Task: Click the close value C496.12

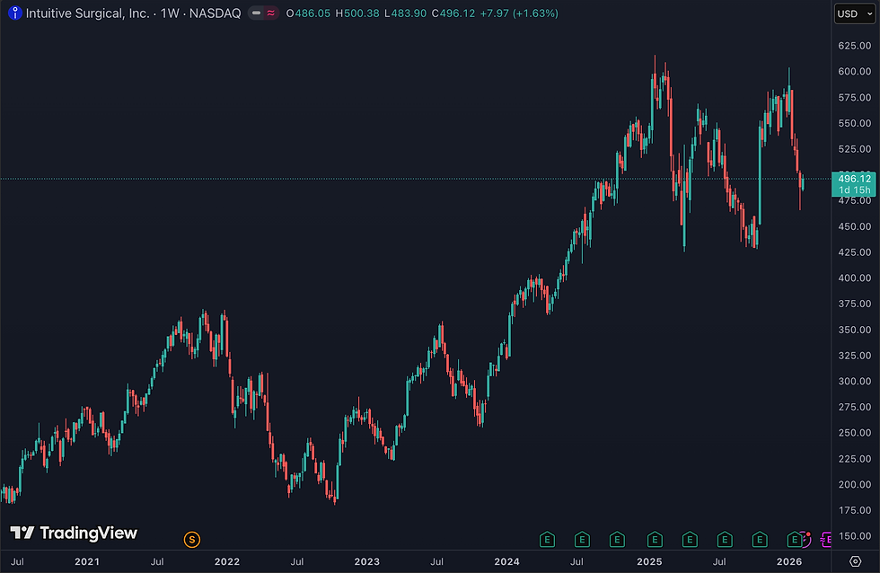Action: coord(453,13)
